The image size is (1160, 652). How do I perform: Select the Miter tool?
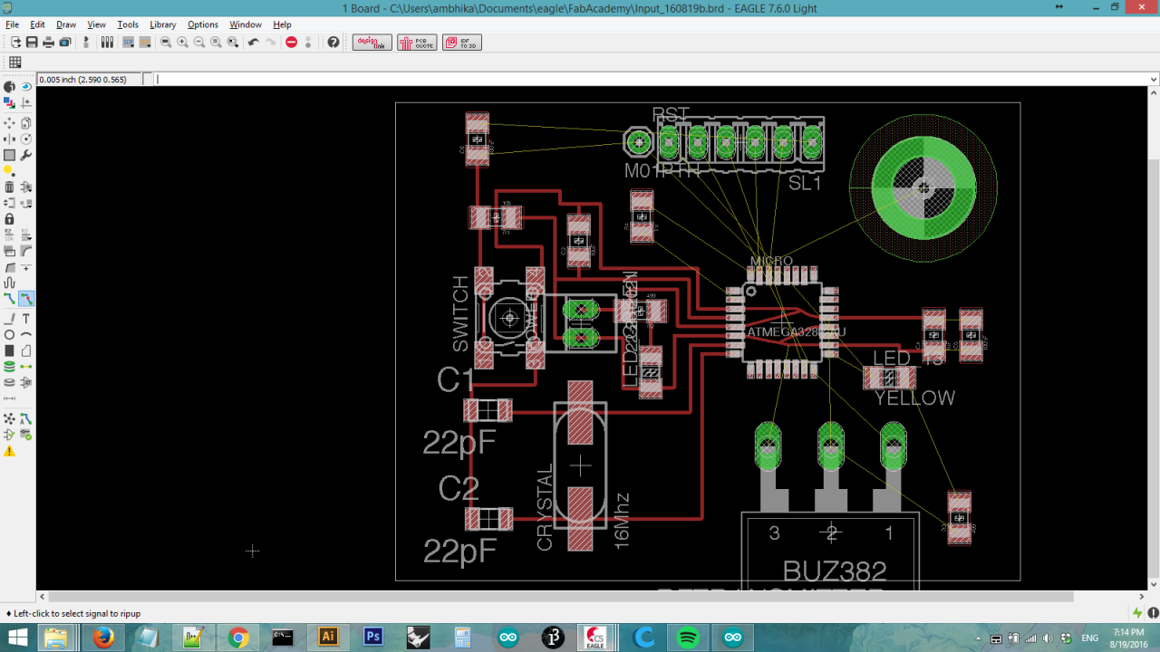click(x=26, y=251)
